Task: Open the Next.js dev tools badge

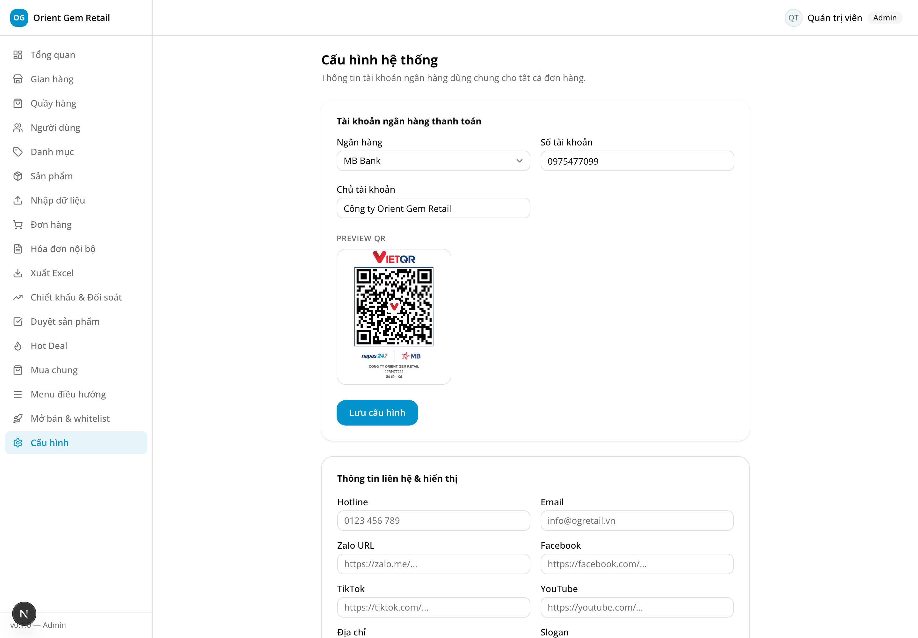Action: (x=24, y=614)
